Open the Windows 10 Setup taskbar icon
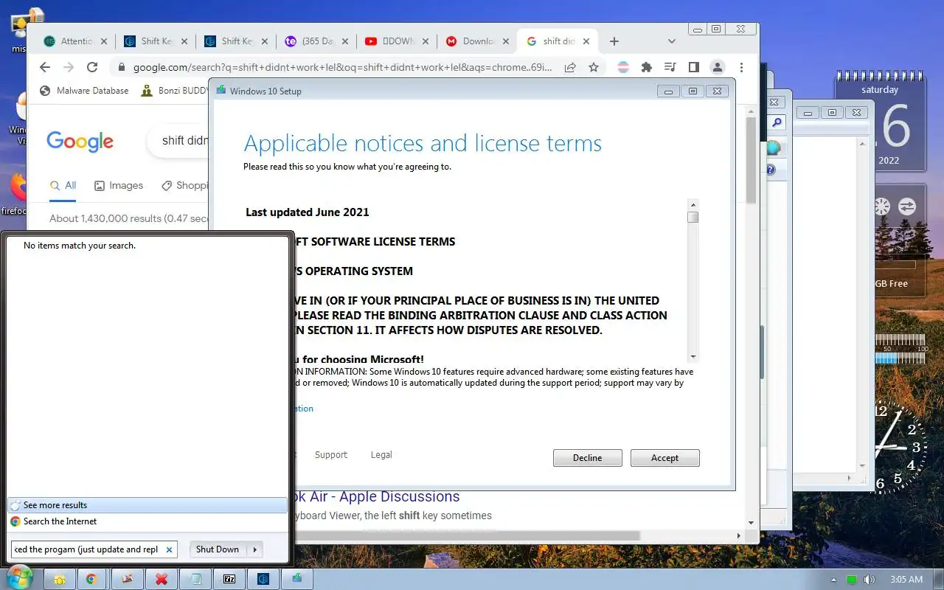Screen dimensions: 944x590 297,580
